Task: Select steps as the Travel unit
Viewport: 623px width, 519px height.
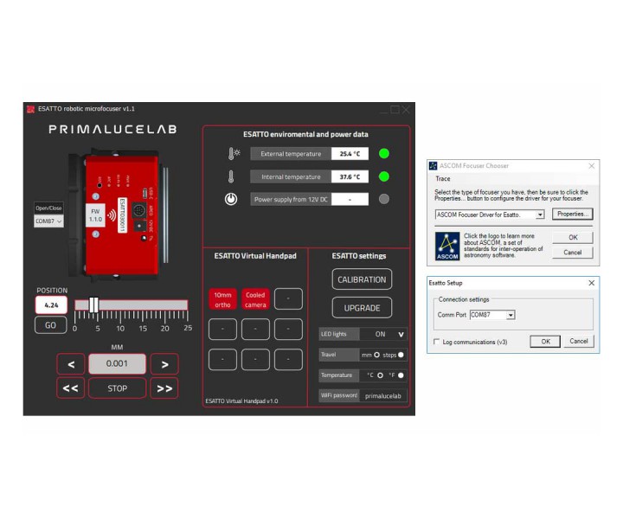Action: (401, 355)
